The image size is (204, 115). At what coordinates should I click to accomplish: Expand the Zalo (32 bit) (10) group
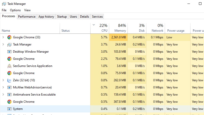coord(3,80)
